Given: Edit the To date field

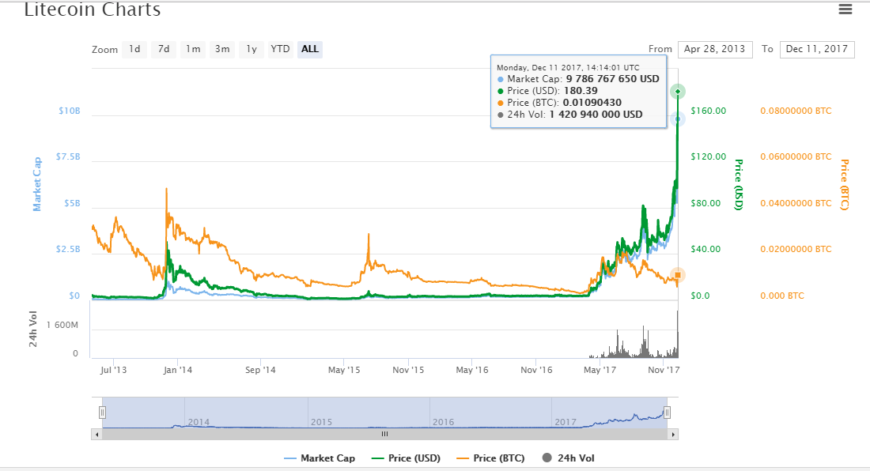Looking at the screenshot, I should coord(817,49).
